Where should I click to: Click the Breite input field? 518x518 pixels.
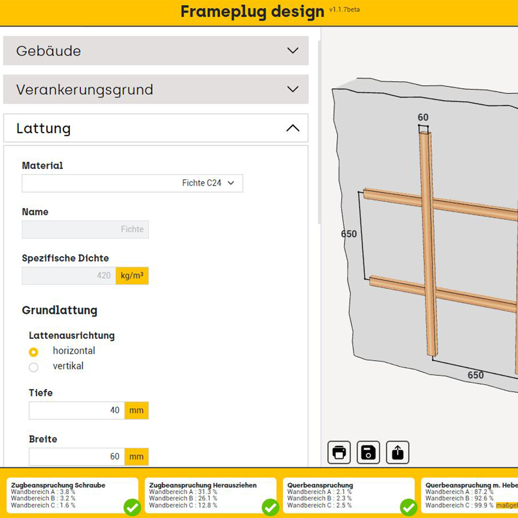(76, 457)
